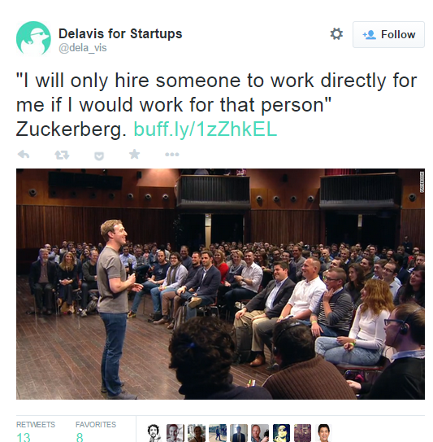This screenshot has width=433, height=442.
Task: Open the Delavis for Startups profile name
Action: [120, 33]
